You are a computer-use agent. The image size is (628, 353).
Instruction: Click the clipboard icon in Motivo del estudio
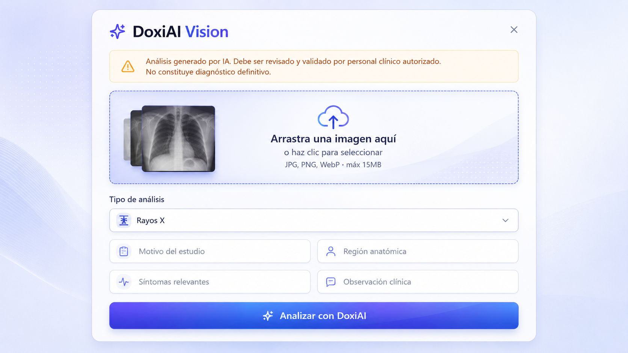click(124, 251)
